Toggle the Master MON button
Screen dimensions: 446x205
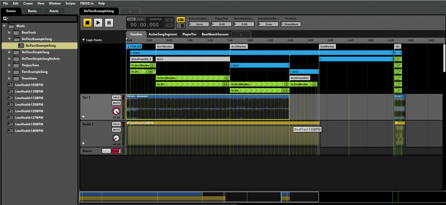pyautogui.click(x=106, y=151)
